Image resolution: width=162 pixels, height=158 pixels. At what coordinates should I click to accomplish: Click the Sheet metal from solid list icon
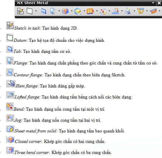pyautogui.click(x=10, y=129)
